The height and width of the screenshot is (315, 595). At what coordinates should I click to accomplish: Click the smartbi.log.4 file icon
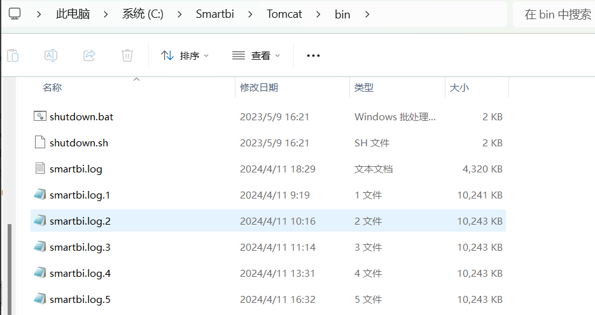[x=40, y=273]
